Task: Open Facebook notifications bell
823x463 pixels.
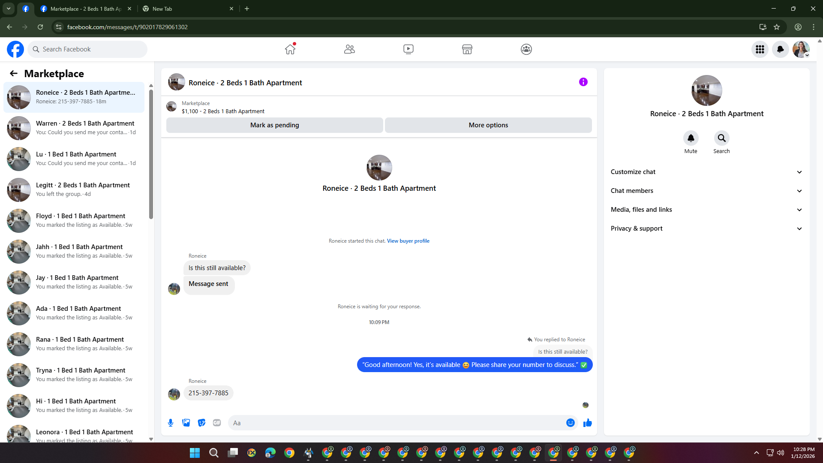Action: pyautogui.click(x=780, y=49)
